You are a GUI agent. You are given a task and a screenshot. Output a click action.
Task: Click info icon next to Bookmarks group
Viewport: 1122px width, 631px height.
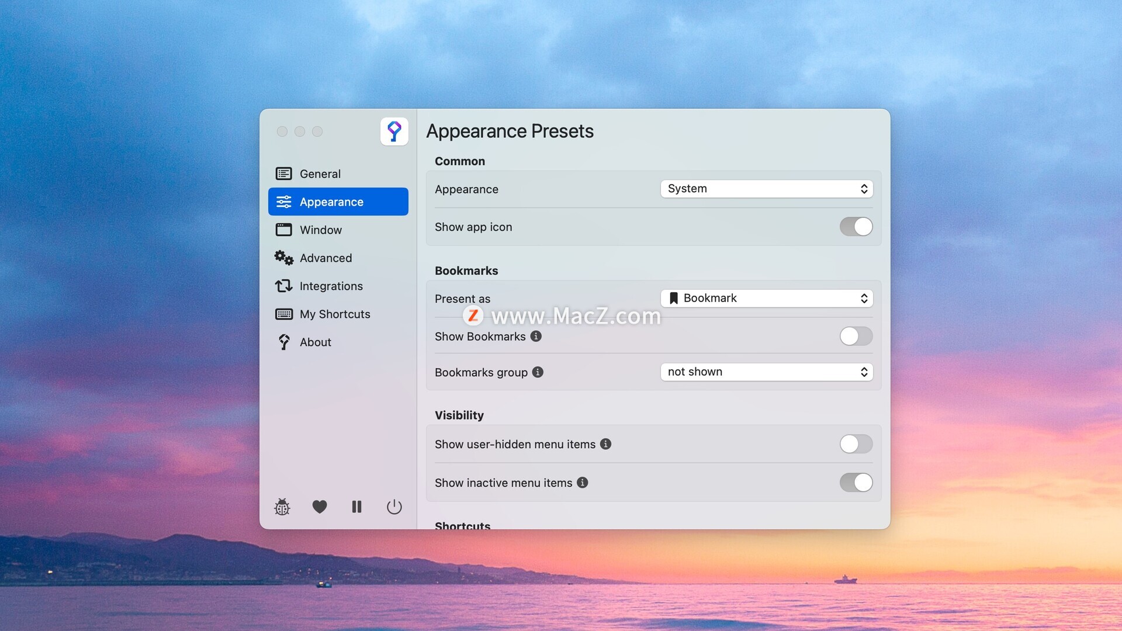[x=538, y=372]
